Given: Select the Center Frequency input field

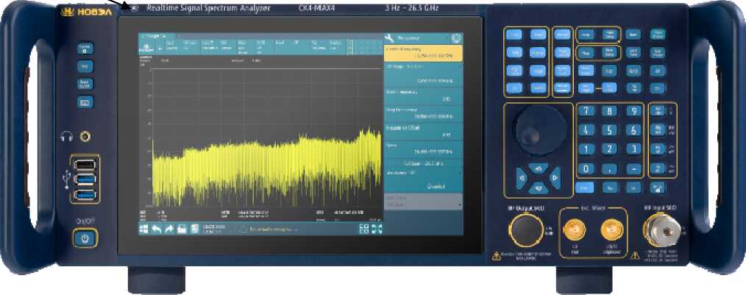Looking at the screenshot, I should point(424,52).
